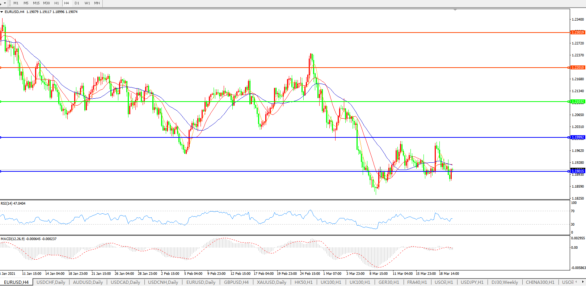
Task: Open the USDJPY,H1 chart tab
Action: 472,282
